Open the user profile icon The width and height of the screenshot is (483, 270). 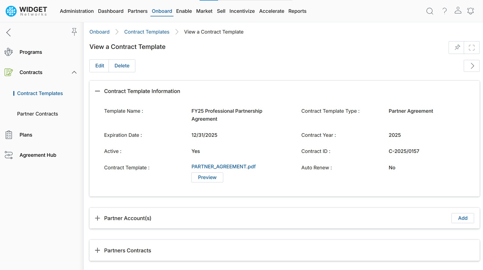pyautogui.click(x=458, y=11)
